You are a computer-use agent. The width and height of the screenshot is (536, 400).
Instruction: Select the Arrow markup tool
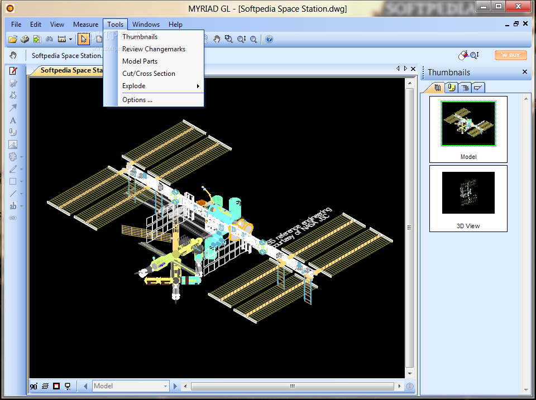[x=13, y=108]
